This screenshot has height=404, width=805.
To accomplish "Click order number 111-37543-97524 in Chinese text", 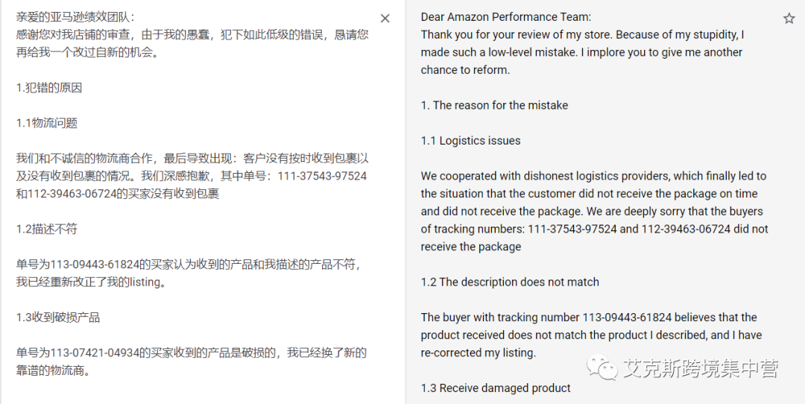I will 321,176.
